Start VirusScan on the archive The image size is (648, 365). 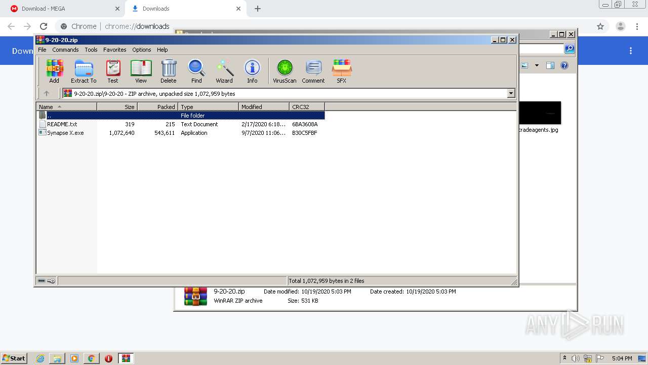(285, 71)
